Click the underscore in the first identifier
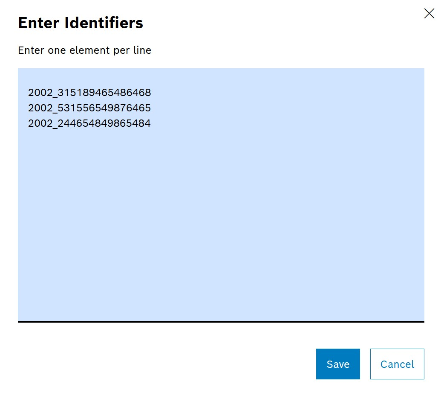The image size is (441, 399). (55, 96)
